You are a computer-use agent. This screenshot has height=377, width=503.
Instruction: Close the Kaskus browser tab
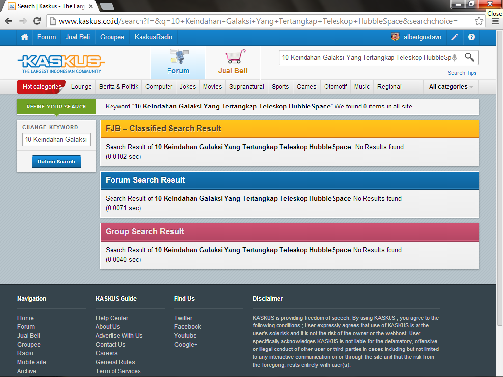91,6
